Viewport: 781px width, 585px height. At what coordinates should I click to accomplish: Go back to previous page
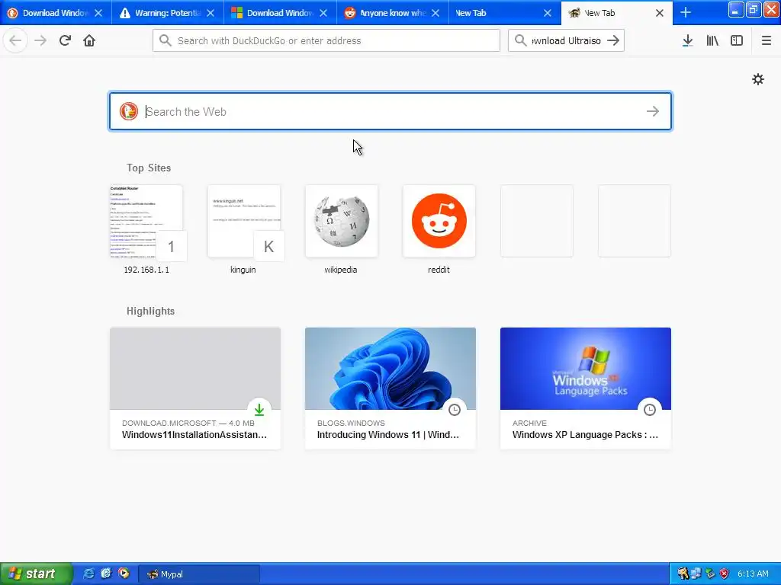pos(15,40)
